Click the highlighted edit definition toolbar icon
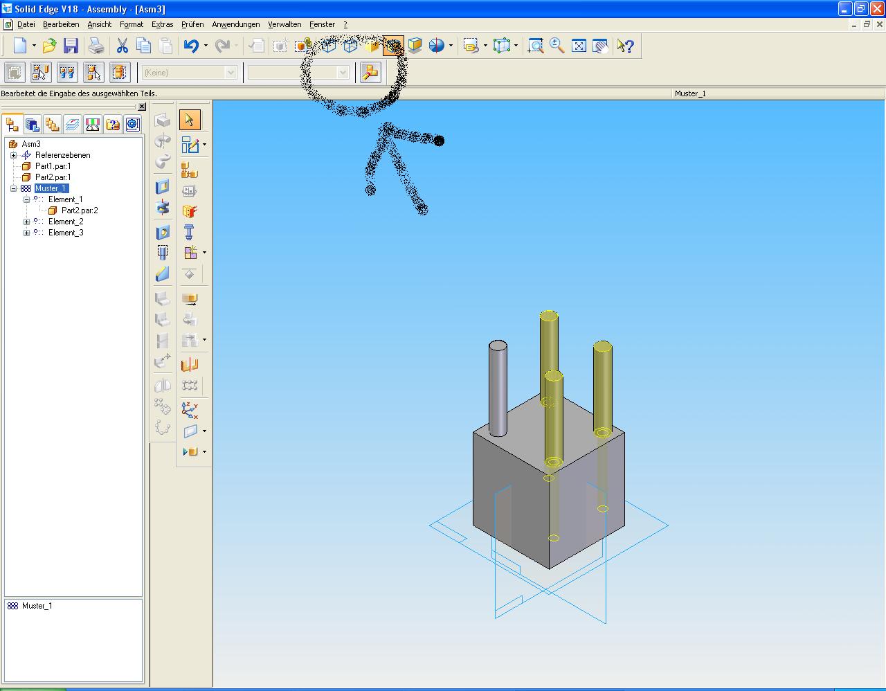The image size is (886, 691). (x=393, y=46)
